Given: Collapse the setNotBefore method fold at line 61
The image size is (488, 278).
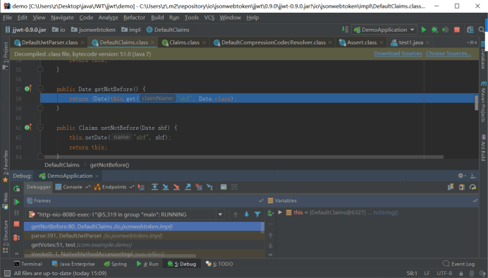Looking at the screenshot, I should point(40,128).
